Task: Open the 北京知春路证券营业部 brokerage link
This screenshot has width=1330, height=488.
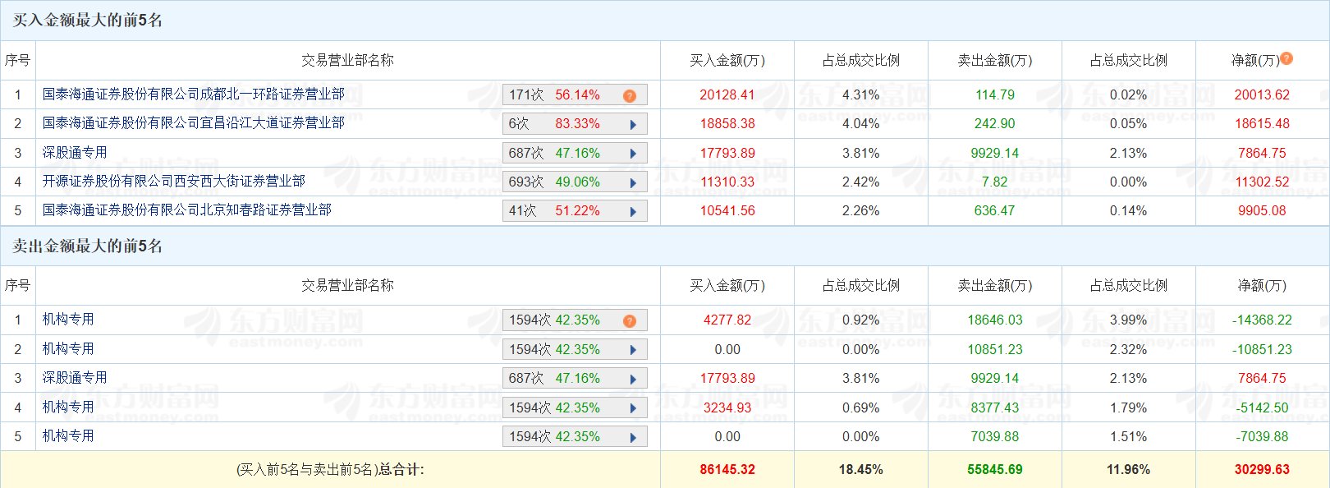Action: click(x=187, y=210)
